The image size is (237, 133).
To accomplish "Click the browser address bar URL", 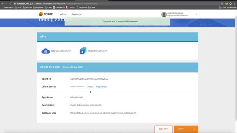I will 67,4.
